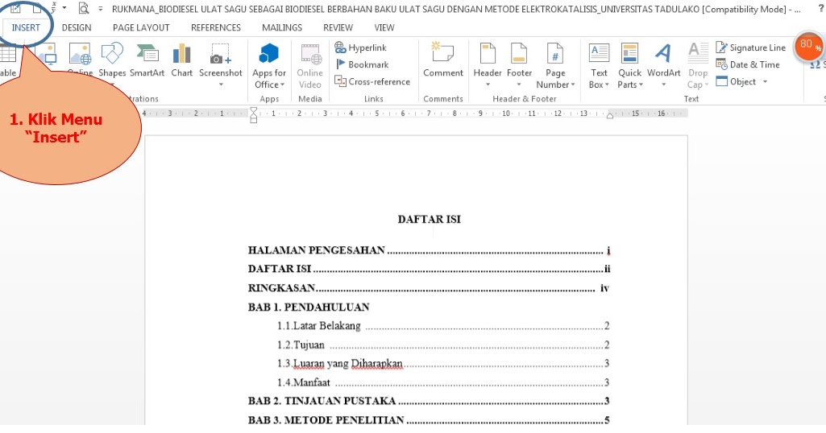Insert a Chart
Viewport: 826px width, 433px height.
[182, 60]
